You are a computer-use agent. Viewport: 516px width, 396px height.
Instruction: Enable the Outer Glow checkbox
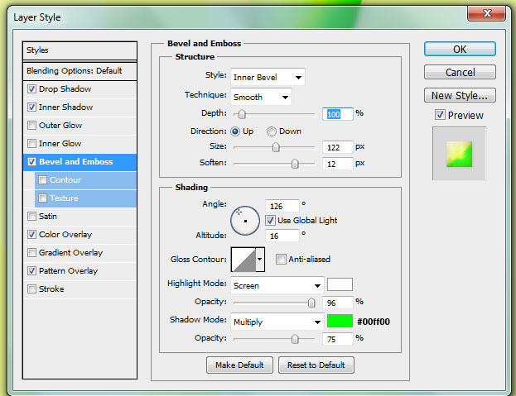pyautogui.click(x=31, y=126)
